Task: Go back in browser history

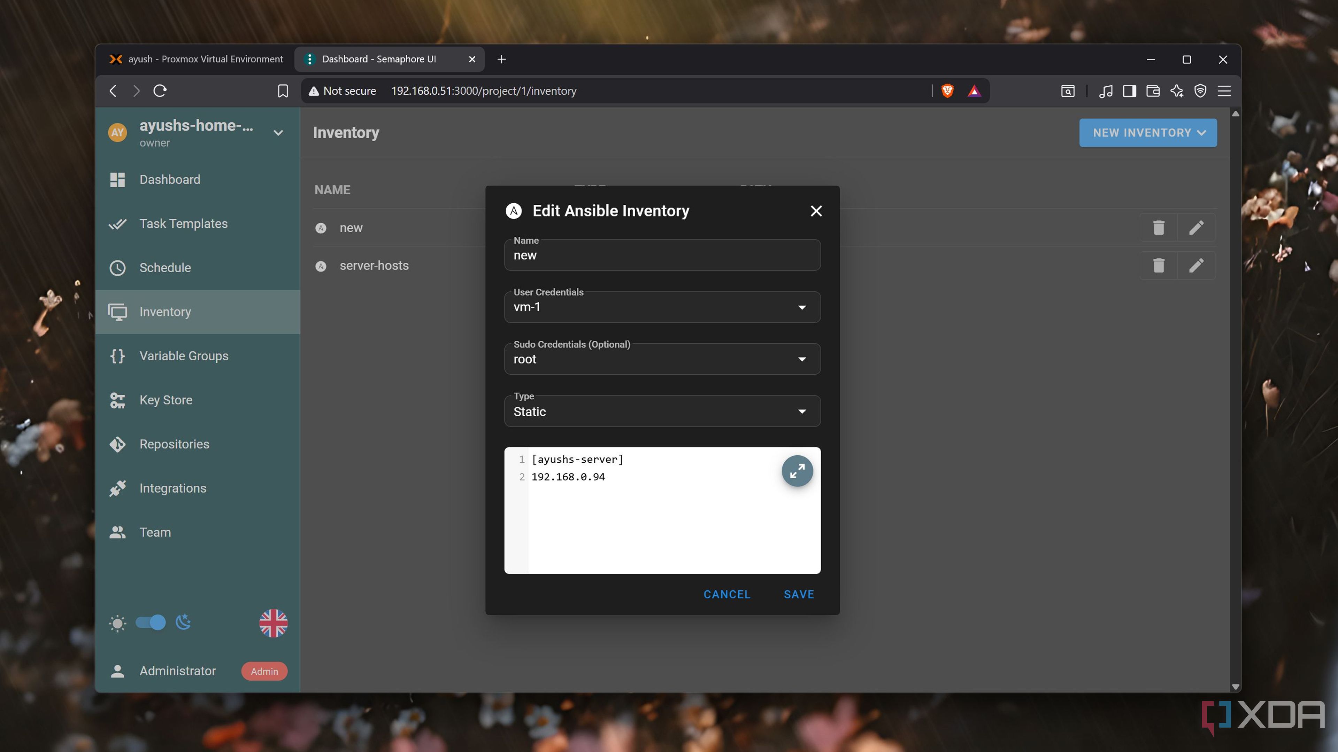Action: pos(113,91)
